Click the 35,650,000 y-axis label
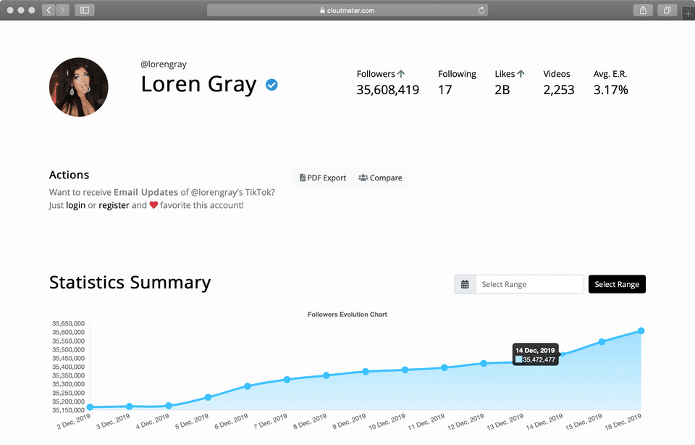 [68, 323]
